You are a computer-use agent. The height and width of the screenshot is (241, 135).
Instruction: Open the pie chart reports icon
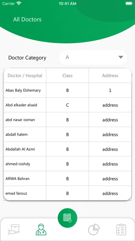pos(94,229)
